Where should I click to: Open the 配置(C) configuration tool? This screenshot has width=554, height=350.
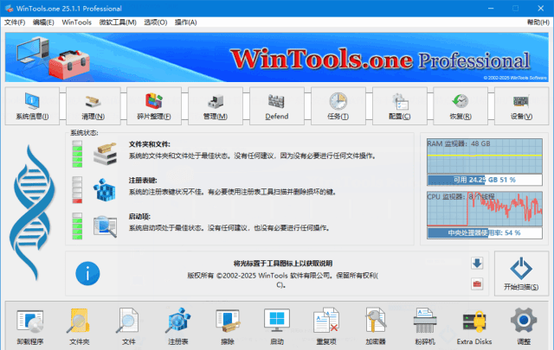400,105
